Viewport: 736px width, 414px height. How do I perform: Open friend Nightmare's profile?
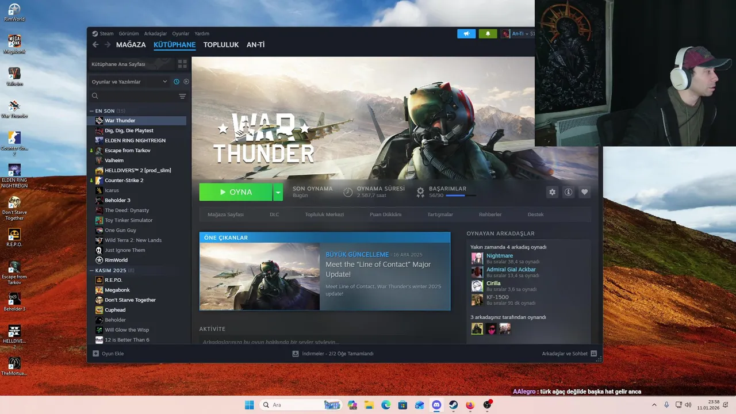click(x=500, y=255)
